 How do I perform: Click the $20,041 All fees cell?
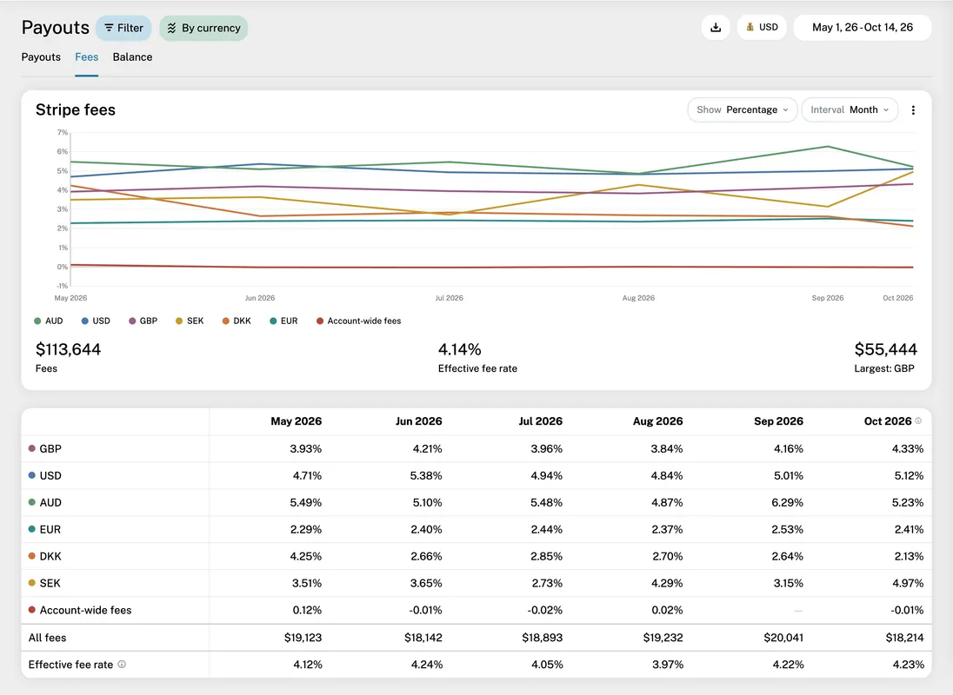[783, 638]
